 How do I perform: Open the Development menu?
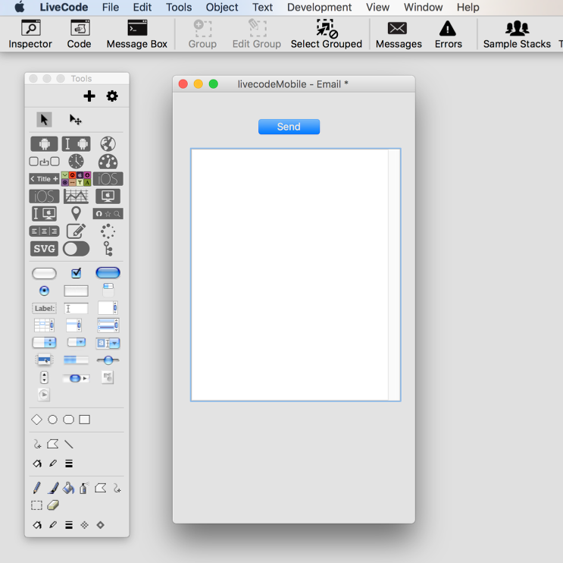[x=319, y=7]
